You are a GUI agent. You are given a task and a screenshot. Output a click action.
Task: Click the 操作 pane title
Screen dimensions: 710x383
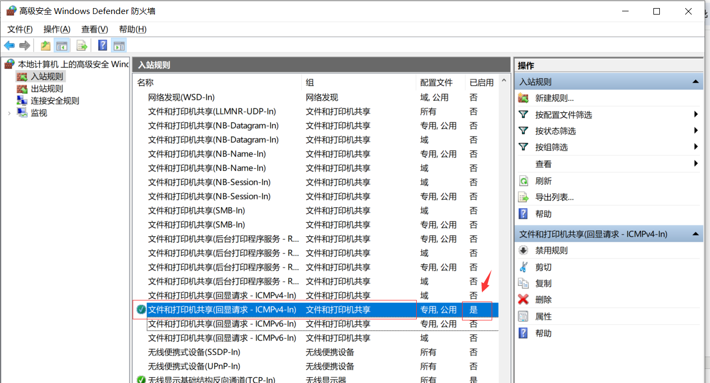[526, 65]
